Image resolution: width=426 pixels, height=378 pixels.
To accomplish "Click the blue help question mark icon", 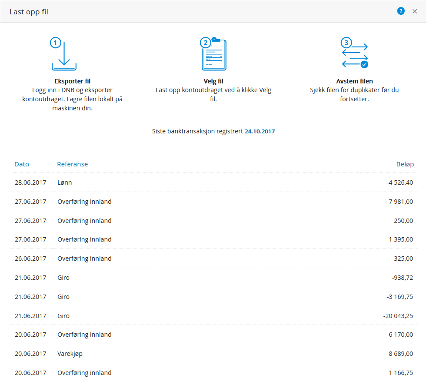I will pos(401,11).
